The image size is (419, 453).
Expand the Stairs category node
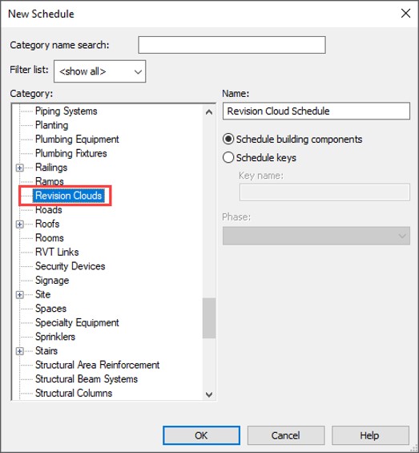tap(20, 351)
